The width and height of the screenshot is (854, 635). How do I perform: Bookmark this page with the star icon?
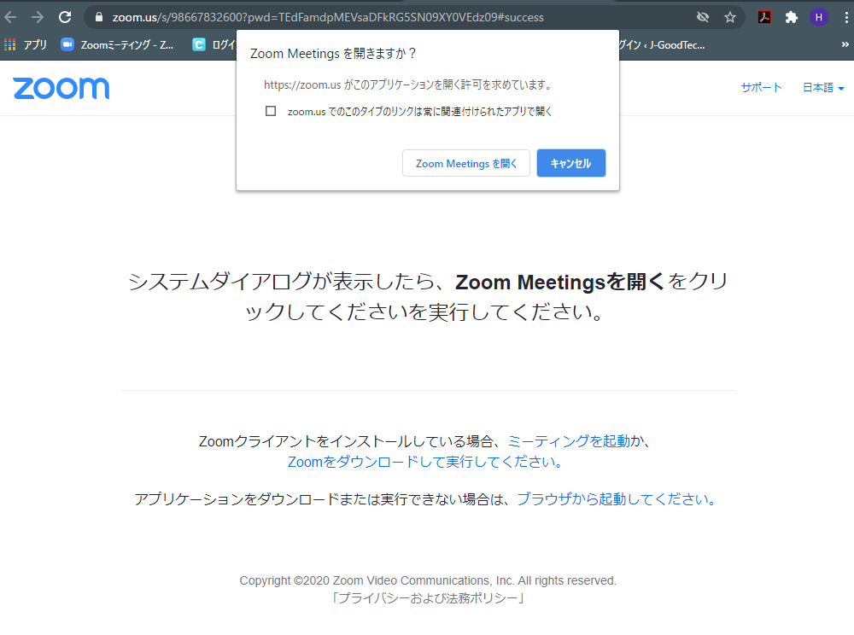tap(730, 17)
